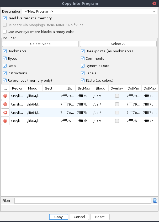The width and height of the screenshot is (159, 222).
Task: Uncheck State (as colors)
Action: (x=82, y=80)
